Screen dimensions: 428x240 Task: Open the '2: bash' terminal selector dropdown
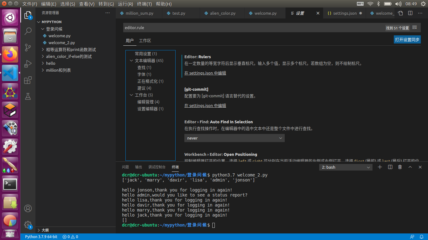pyautogui.click(x=345, y=167)
